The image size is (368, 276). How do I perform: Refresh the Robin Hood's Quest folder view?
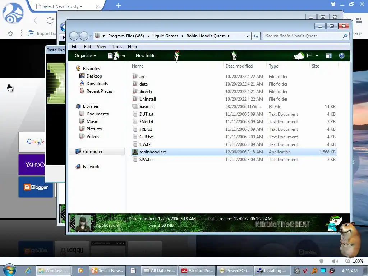[x=256, y=36]
